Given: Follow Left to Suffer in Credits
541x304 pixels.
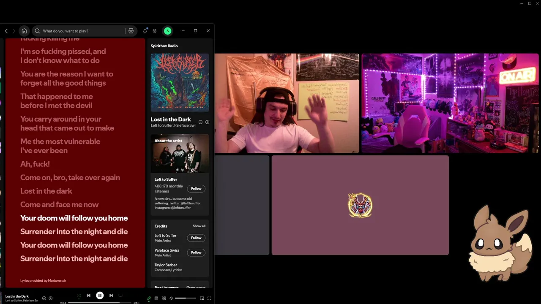Looking at the screenshot, I should 196,238.
